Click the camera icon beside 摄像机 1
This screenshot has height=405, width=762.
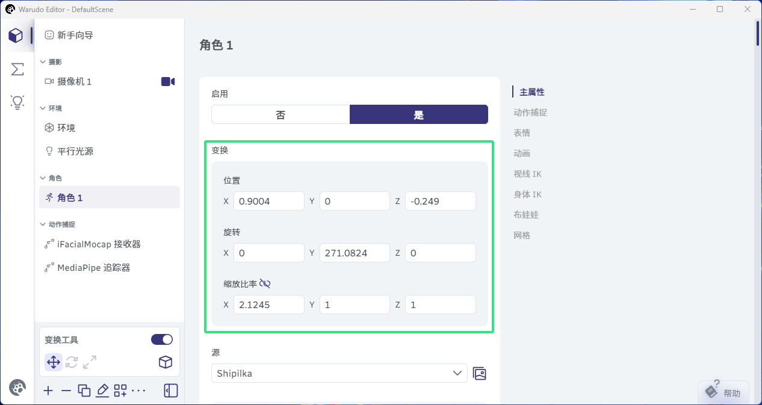coord(168,81)
